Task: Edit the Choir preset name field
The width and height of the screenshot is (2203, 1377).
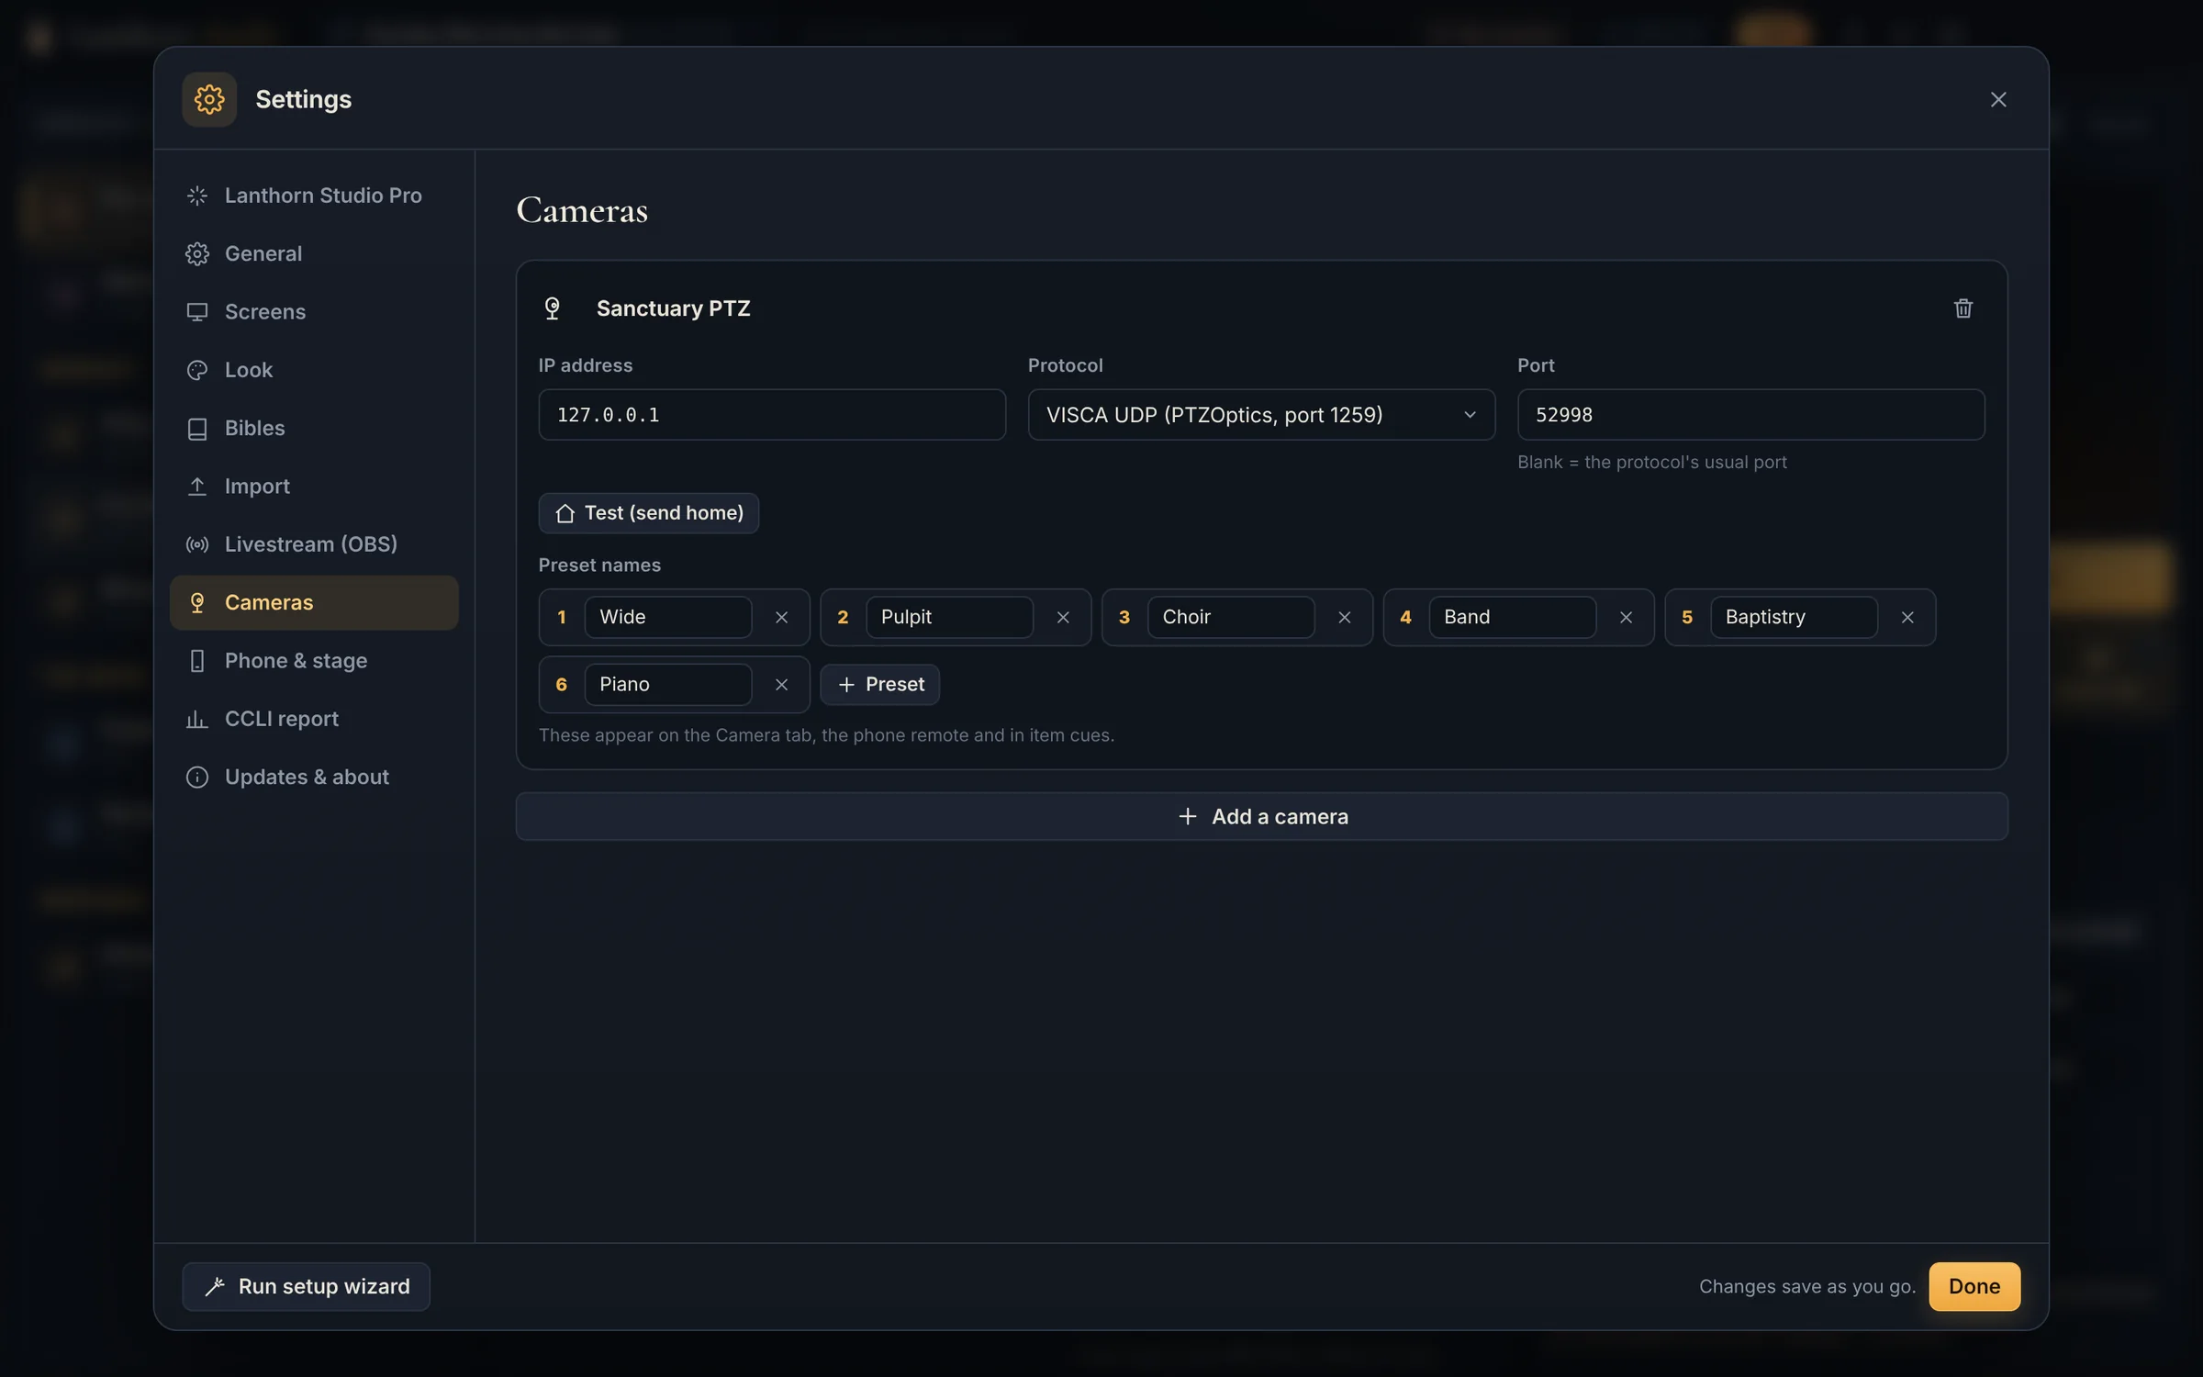Action: click(x=1231, y=618)
